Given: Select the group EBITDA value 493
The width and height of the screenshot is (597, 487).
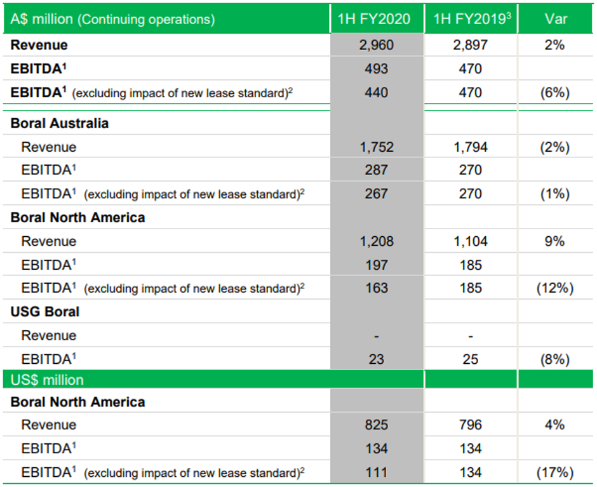Looking at the screenshot, I should click(x=376, y=69).
